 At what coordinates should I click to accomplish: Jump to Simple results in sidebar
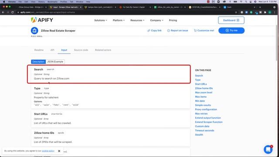[203, 105]
